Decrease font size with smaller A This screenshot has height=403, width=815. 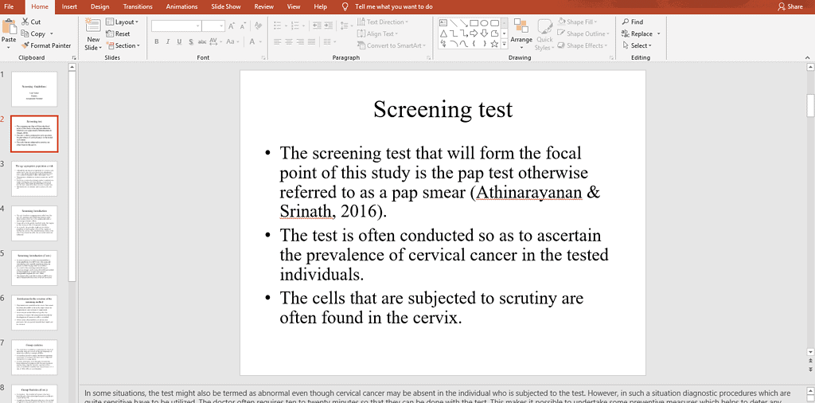243,26
